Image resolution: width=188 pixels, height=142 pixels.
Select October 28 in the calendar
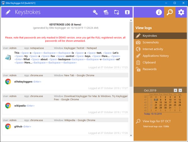pos(156,108)
